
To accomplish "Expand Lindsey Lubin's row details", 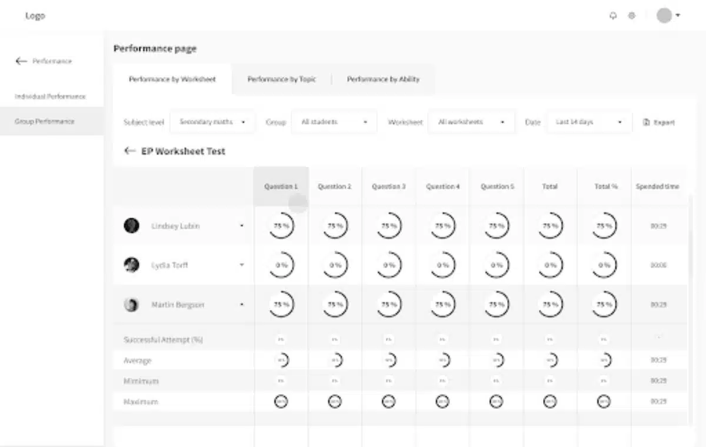I will 241,226.
